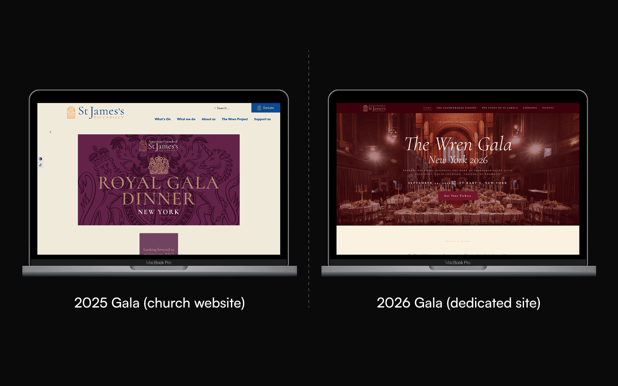The image size is (618, 386).
Task: Open The Wren Project menu
Action: (235, 119)
